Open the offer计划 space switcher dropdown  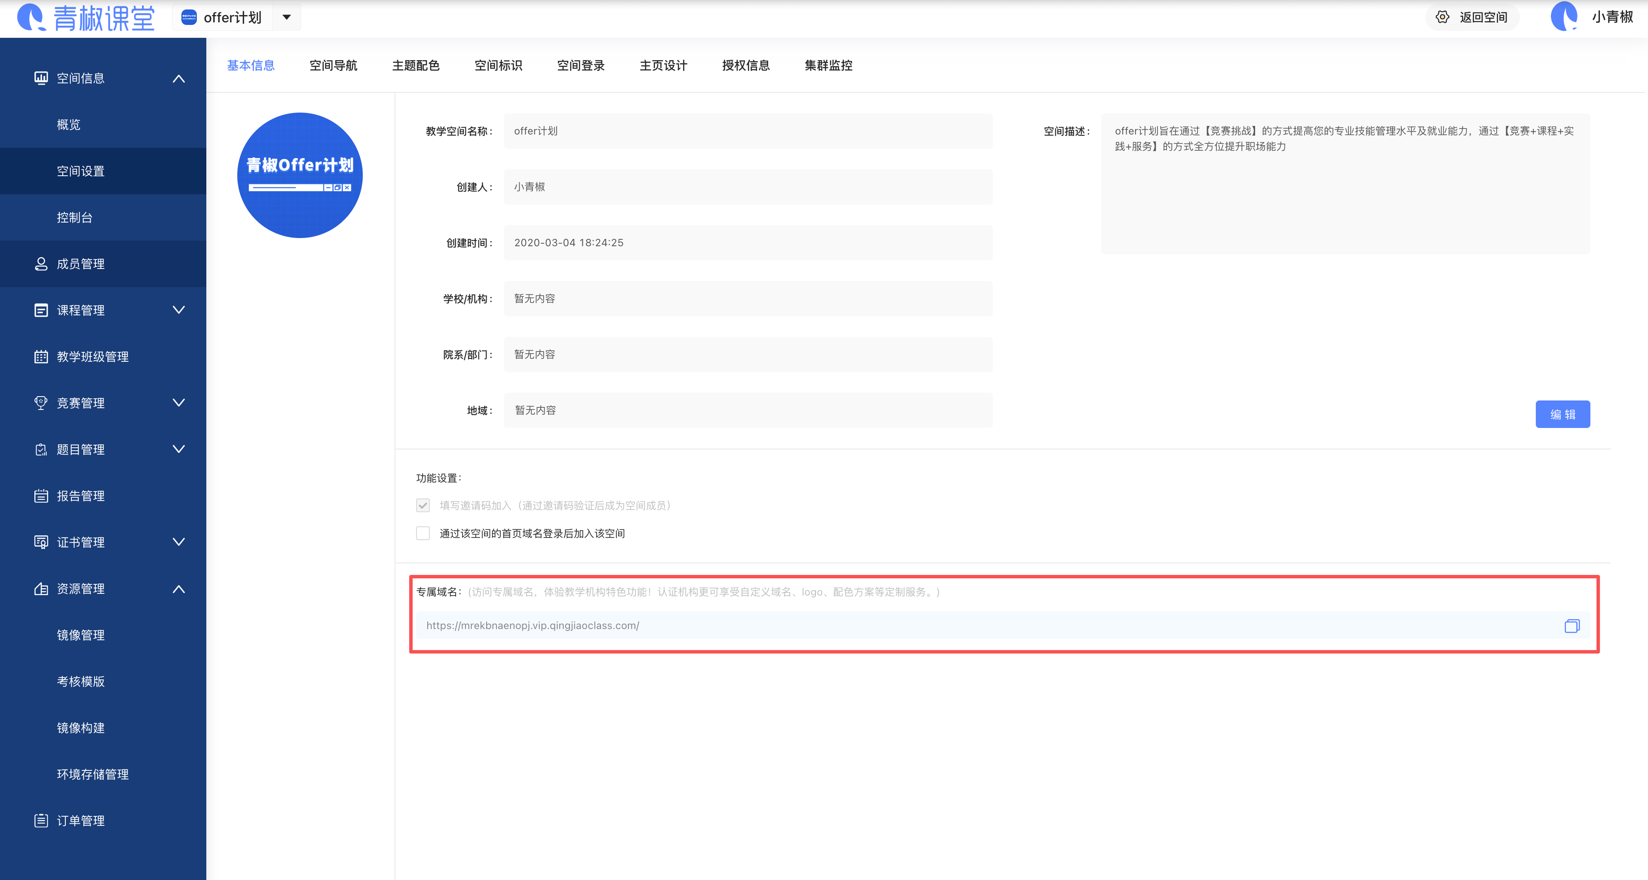click(x=286, y=17)
